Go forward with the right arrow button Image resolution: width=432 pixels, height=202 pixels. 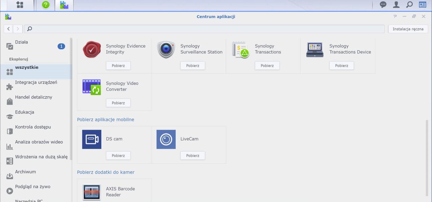coord(18,29)
